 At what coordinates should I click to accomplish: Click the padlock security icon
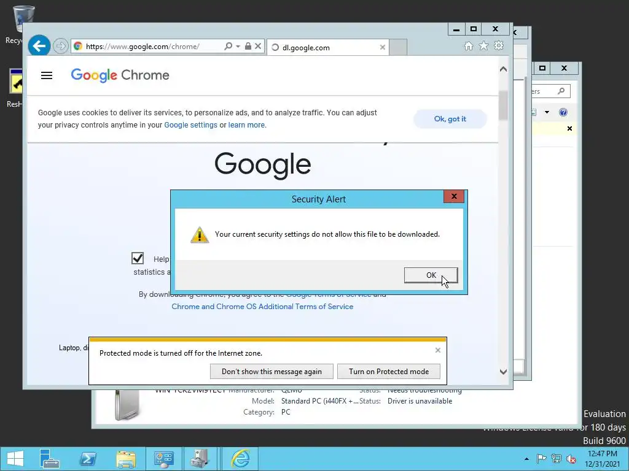248,46
